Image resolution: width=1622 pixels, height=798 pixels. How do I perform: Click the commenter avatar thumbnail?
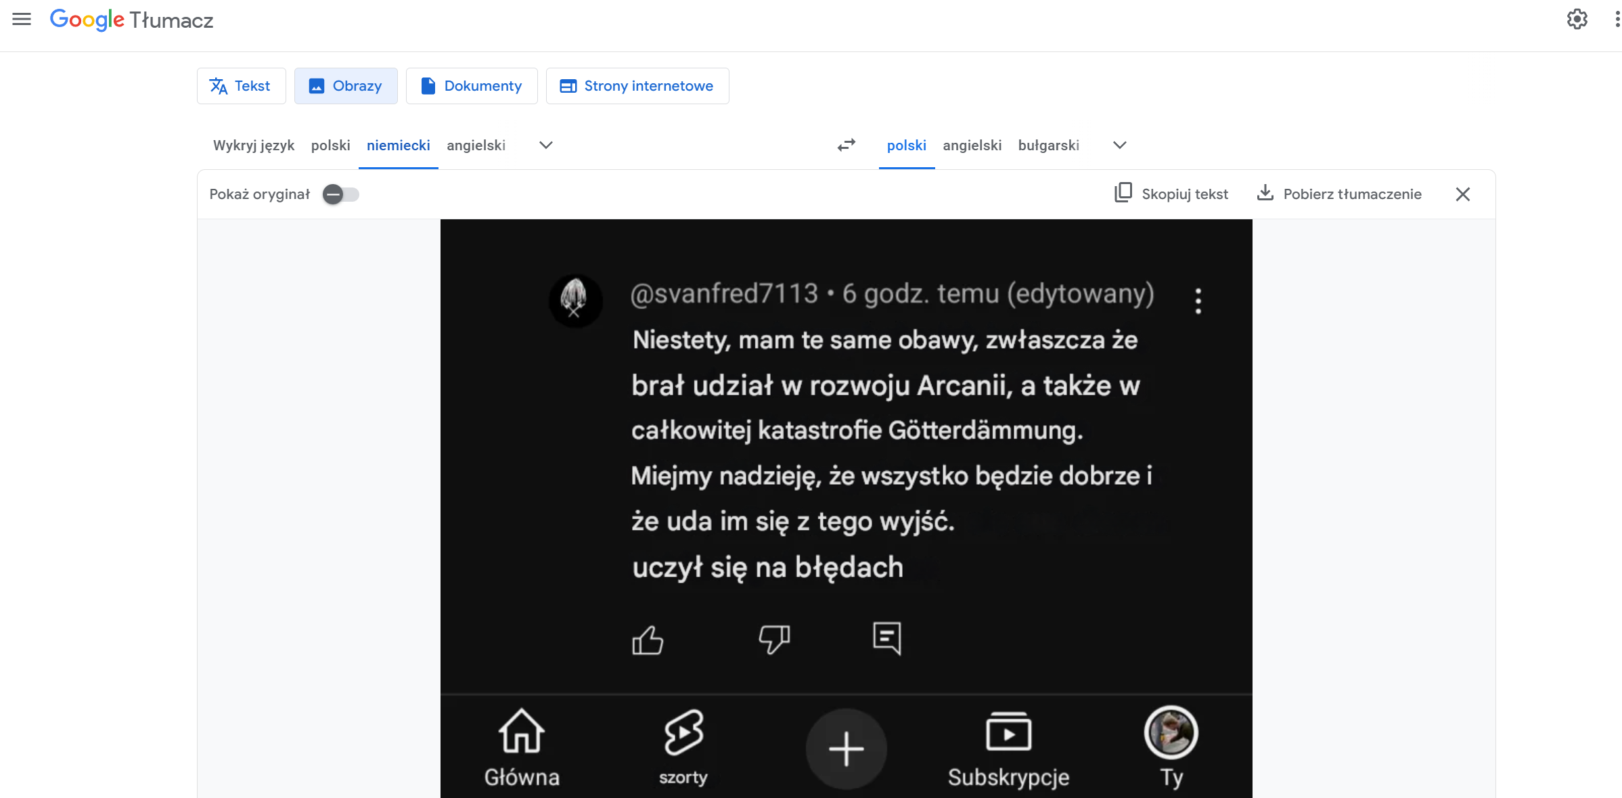[x=575, y=300]
